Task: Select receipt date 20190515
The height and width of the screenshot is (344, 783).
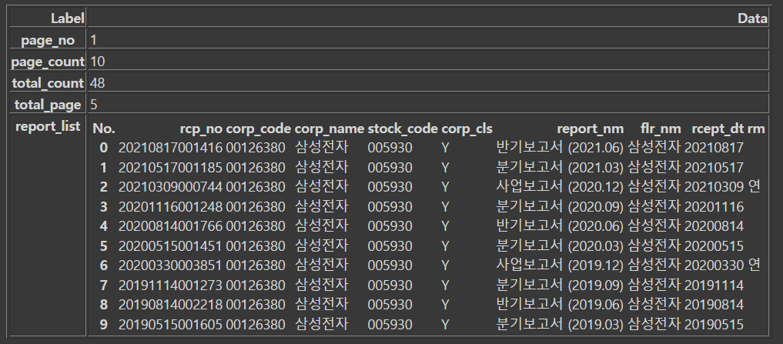Action: pyautogui.click(x=714, y=325)
